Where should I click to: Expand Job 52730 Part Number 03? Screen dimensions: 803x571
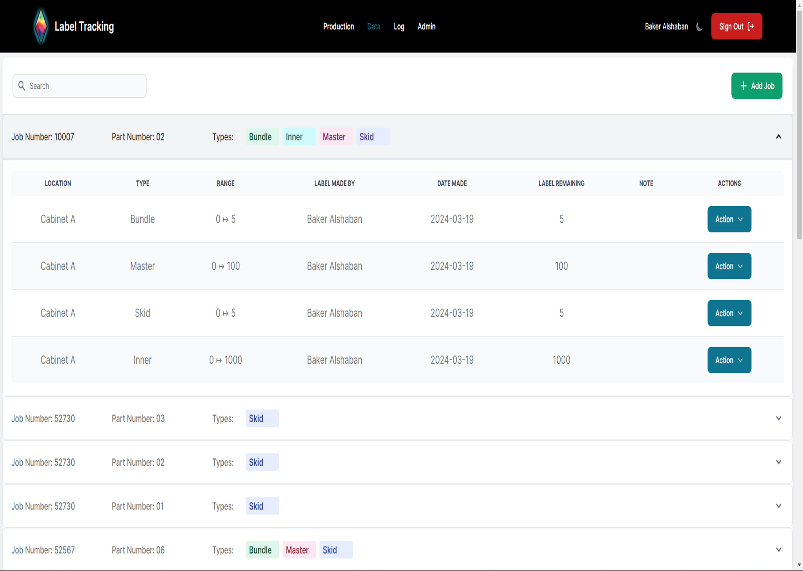(x=778, y=418)
